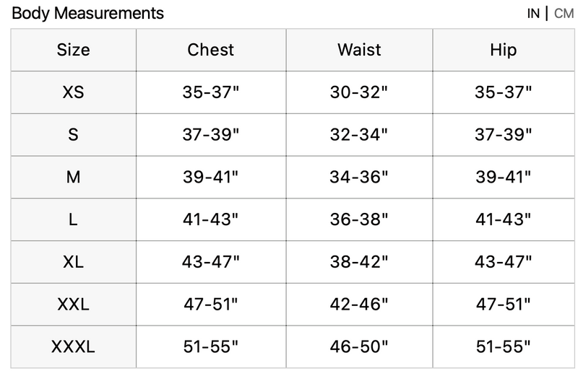Click the XL waist value 38-42"
The image size is (578, 376).
(x=359, y=262)
